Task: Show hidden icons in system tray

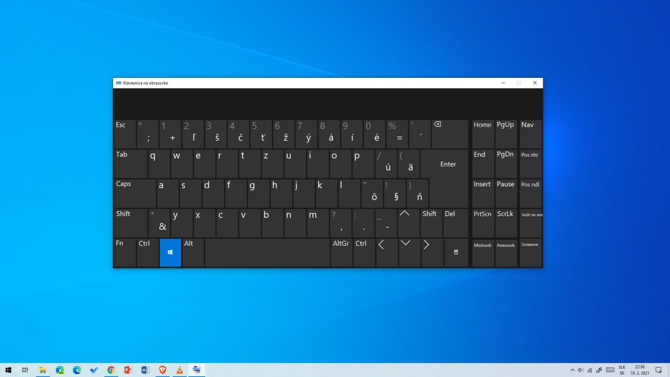Action: (x=572, y=370)
